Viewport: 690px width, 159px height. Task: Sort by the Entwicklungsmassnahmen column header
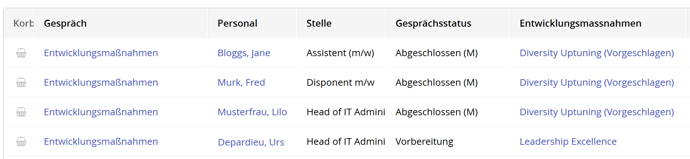[581, 23]
